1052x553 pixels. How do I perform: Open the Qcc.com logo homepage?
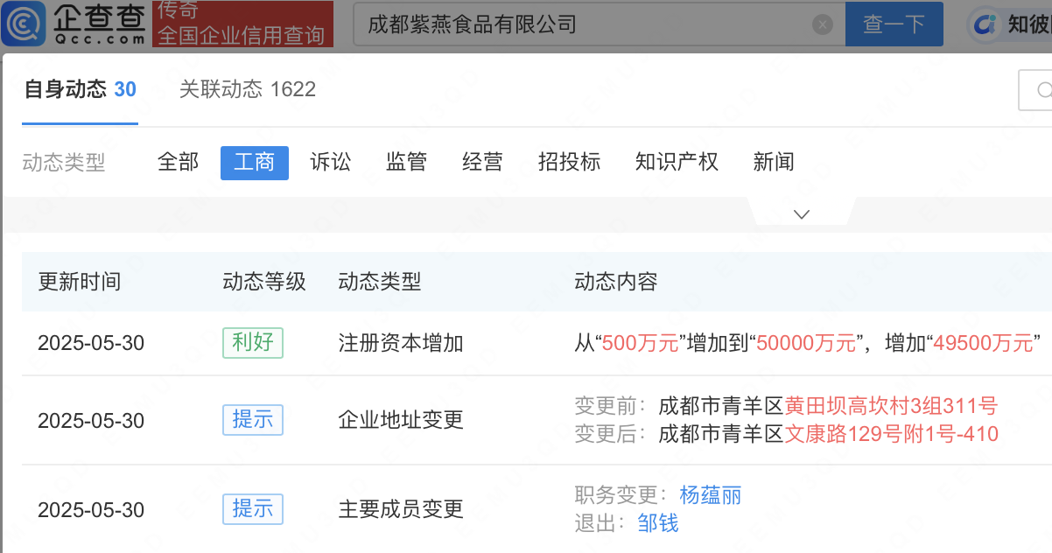click(75, 24)
